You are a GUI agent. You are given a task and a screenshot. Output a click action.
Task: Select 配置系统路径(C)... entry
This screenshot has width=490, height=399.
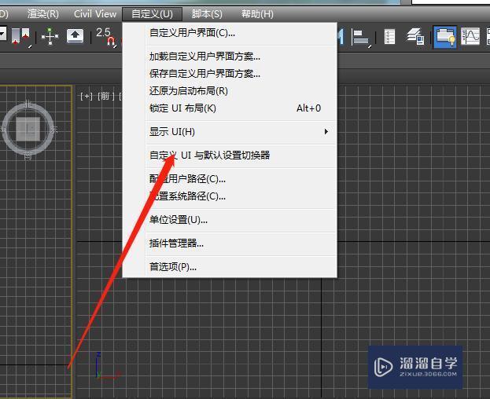230,196
